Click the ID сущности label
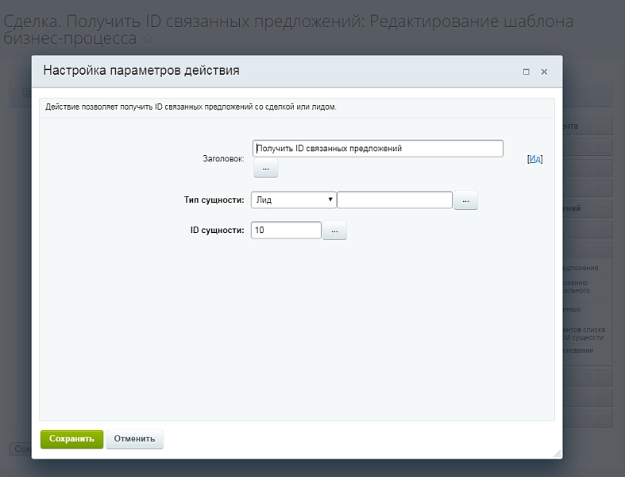 pyautogui.click(x=218, y=231)
